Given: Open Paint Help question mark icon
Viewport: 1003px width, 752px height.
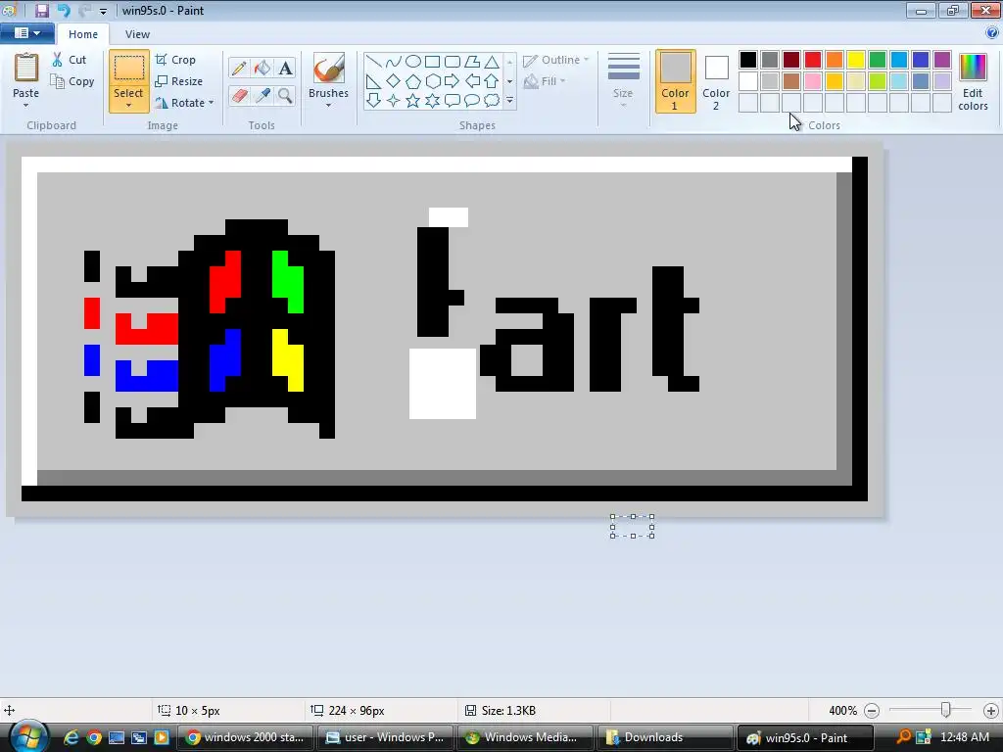Looking at the screenshot, I should 992,32.
